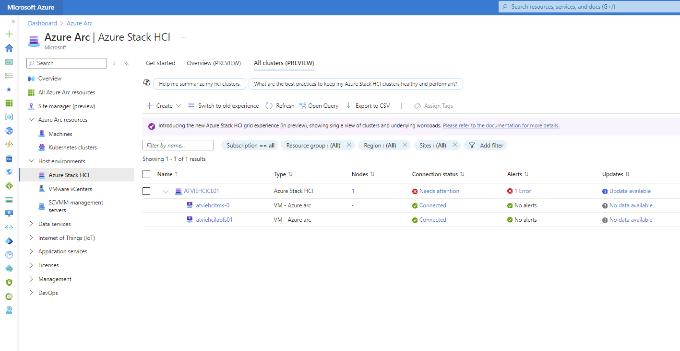Click the Filter by name field
Screen dimensions: 680x351
[x=178, y=146]
